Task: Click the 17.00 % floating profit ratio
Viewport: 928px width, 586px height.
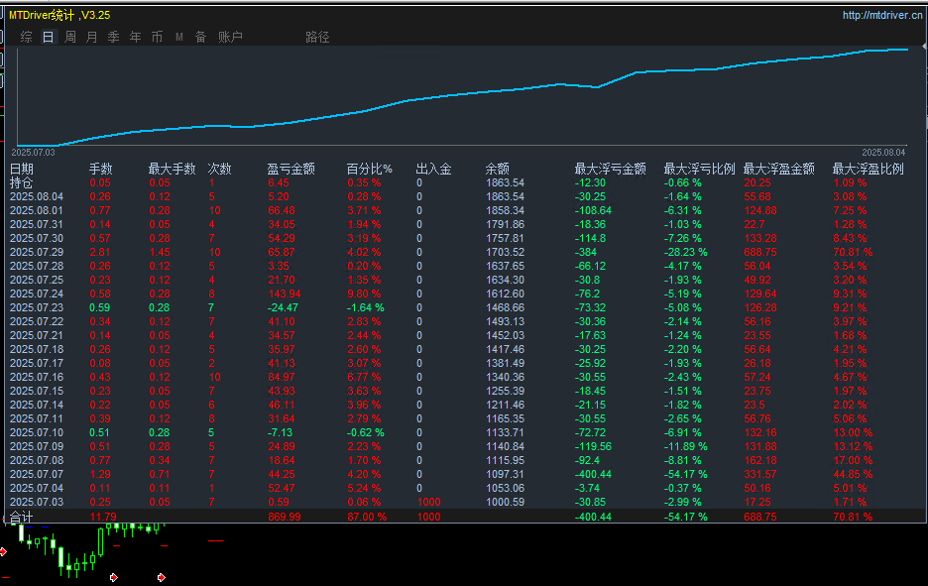Action: point(853,460)
